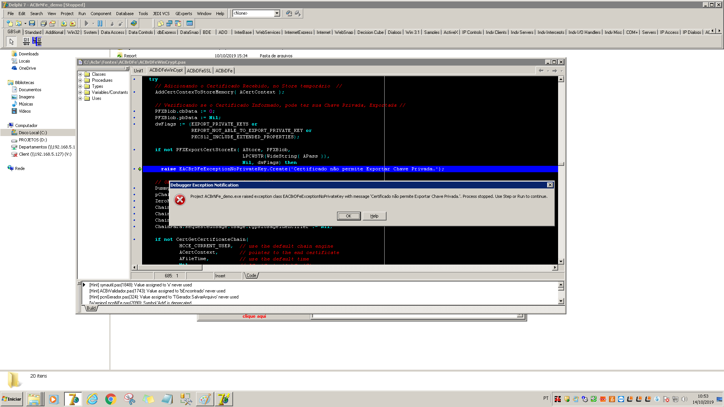The height and width of the screenshot is (407, 724).
Task: Select the second barcode component in GBSoft palette
Action: coord(37,41)
